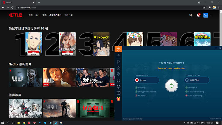Open the Chrome profile avatar
This screenshot has width=222, height=125.
214,7
